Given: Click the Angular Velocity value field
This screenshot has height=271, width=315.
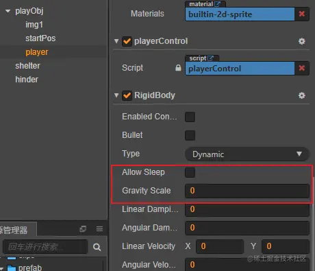Looking at the screenshot, I should [247, 265].
